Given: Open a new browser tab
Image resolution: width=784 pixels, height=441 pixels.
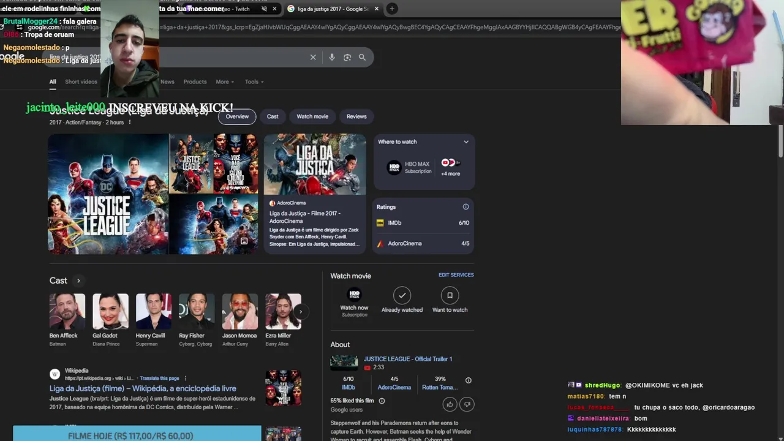Looking at the screenshot, I should click(x=392, y=9).
